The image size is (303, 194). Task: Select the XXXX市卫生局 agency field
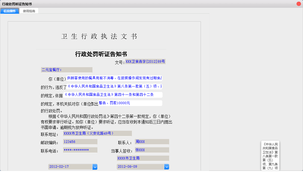click(142, 158)
